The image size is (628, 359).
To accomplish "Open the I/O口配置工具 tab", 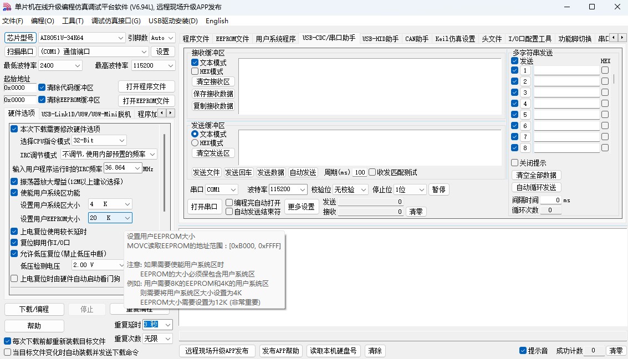I will (529, 39).
